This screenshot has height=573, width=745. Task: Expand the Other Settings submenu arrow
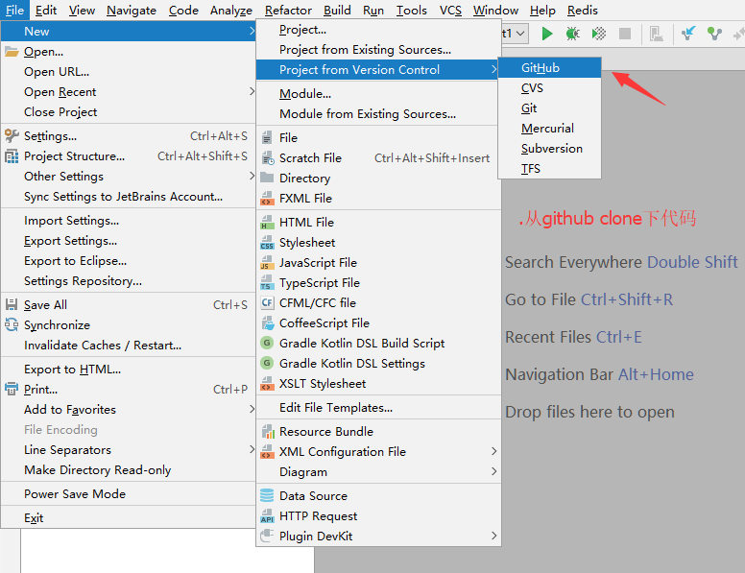(252, 176)
